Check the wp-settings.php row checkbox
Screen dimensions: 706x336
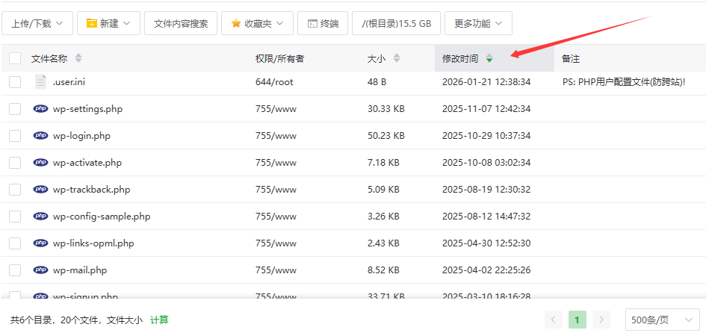pos(15,109)
